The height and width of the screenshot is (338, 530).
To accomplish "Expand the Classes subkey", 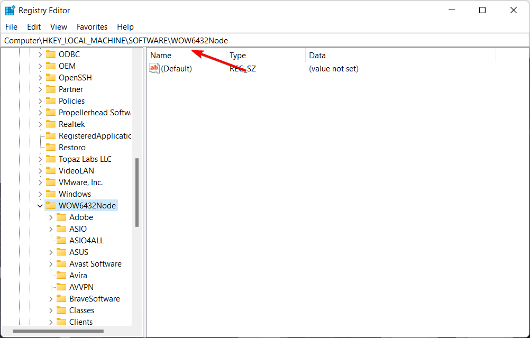I will [x=51, y=310].
